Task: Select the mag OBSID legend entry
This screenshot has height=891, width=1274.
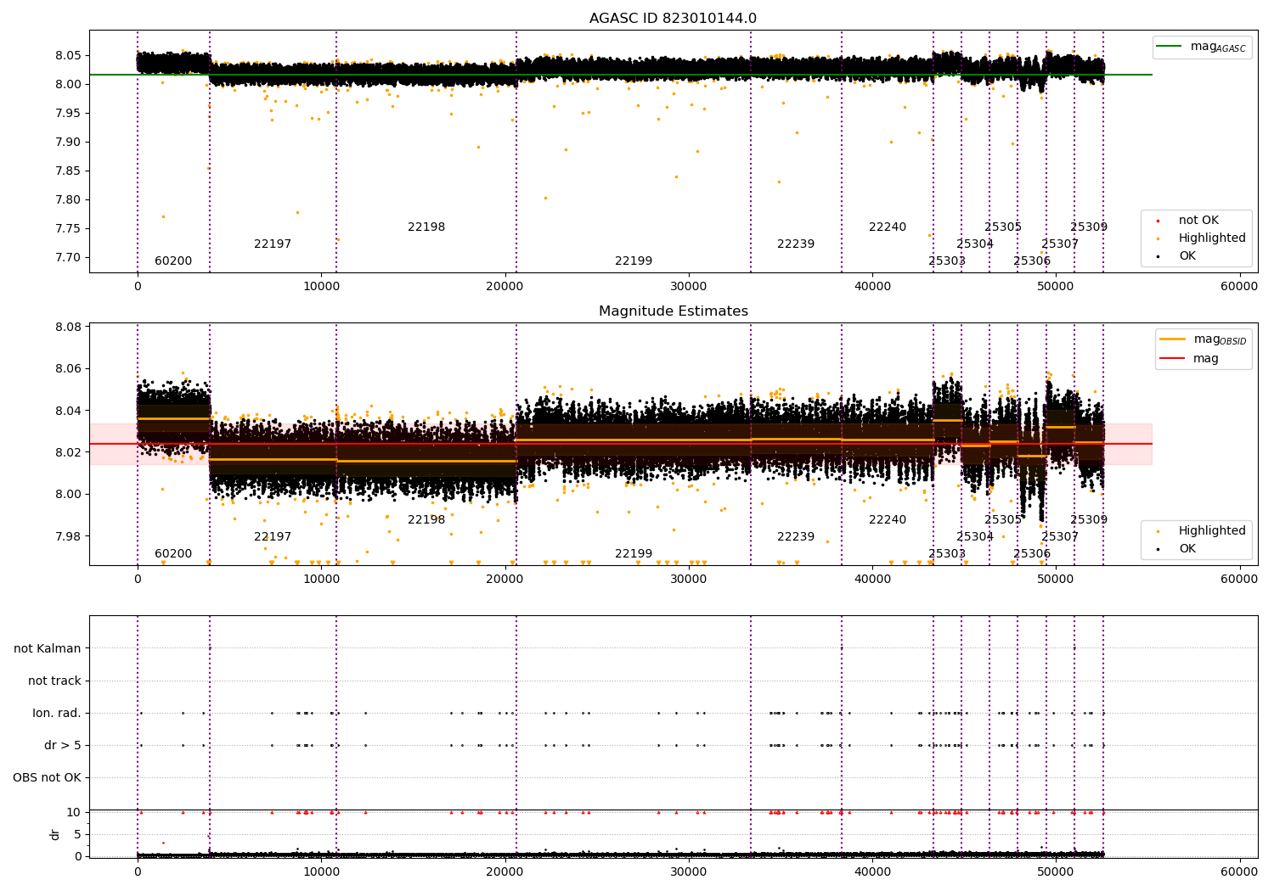Action: 1204,339
